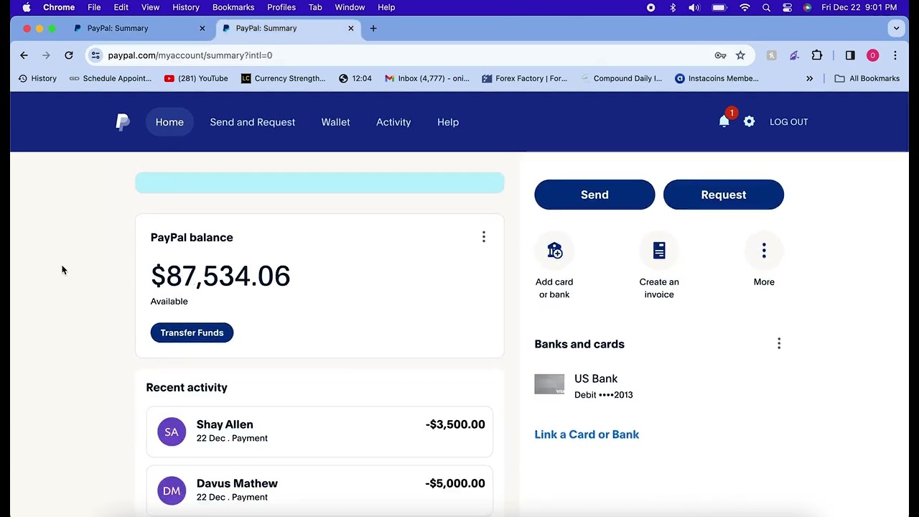Viewport: 919px width, 517px height.
Task: Open Chrome three-dot menu
Action: (895, 55)
